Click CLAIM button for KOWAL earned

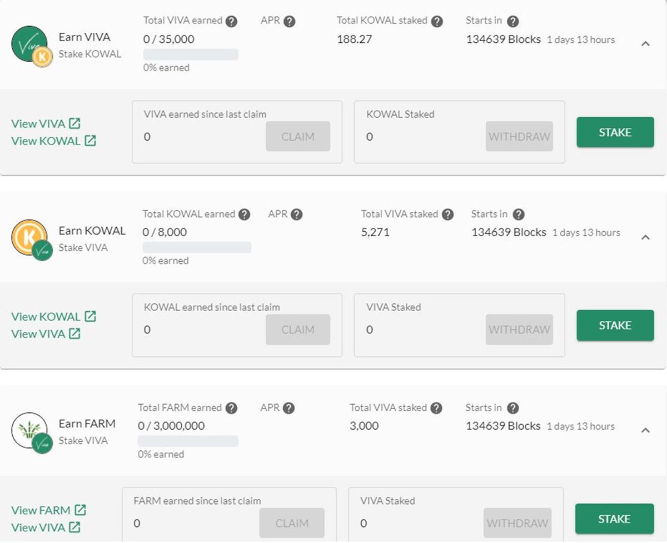point(298,330)
